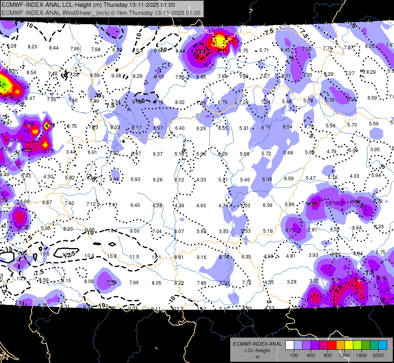This screenshot has width=394, height=363.
Task: Click the 100 label in the legend
Action: pyautogui.click(x=294, y=355)
